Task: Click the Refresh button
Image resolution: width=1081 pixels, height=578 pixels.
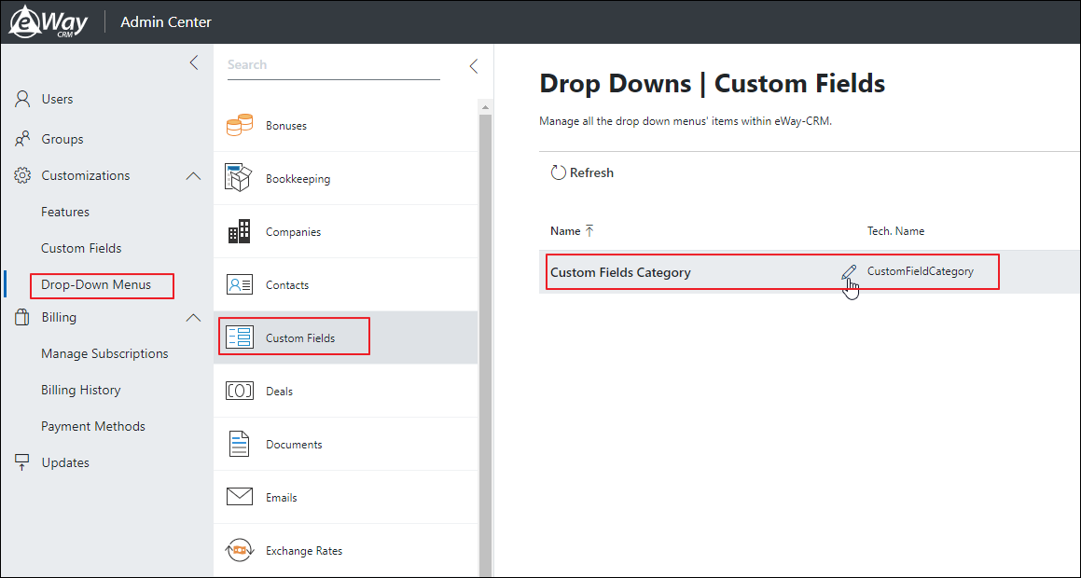Action: point(582,172)
